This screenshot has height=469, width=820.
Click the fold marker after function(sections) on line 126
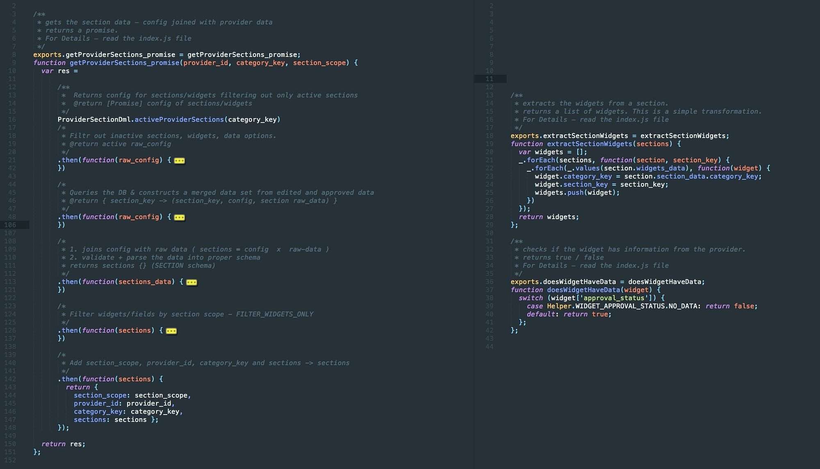[x=171, y=331]
